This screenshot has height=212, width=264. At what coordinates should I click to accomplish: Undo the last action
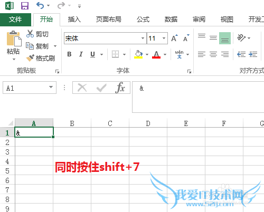tap(40, 6)
